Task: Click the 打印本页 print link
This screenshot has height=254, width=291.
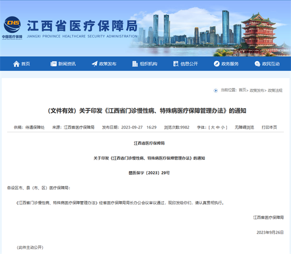Action: (x=269, y=127)
